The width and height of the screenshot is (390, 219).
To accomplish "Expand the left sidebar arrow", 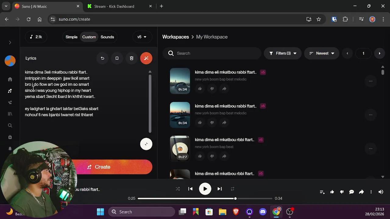I will (10, 43).
